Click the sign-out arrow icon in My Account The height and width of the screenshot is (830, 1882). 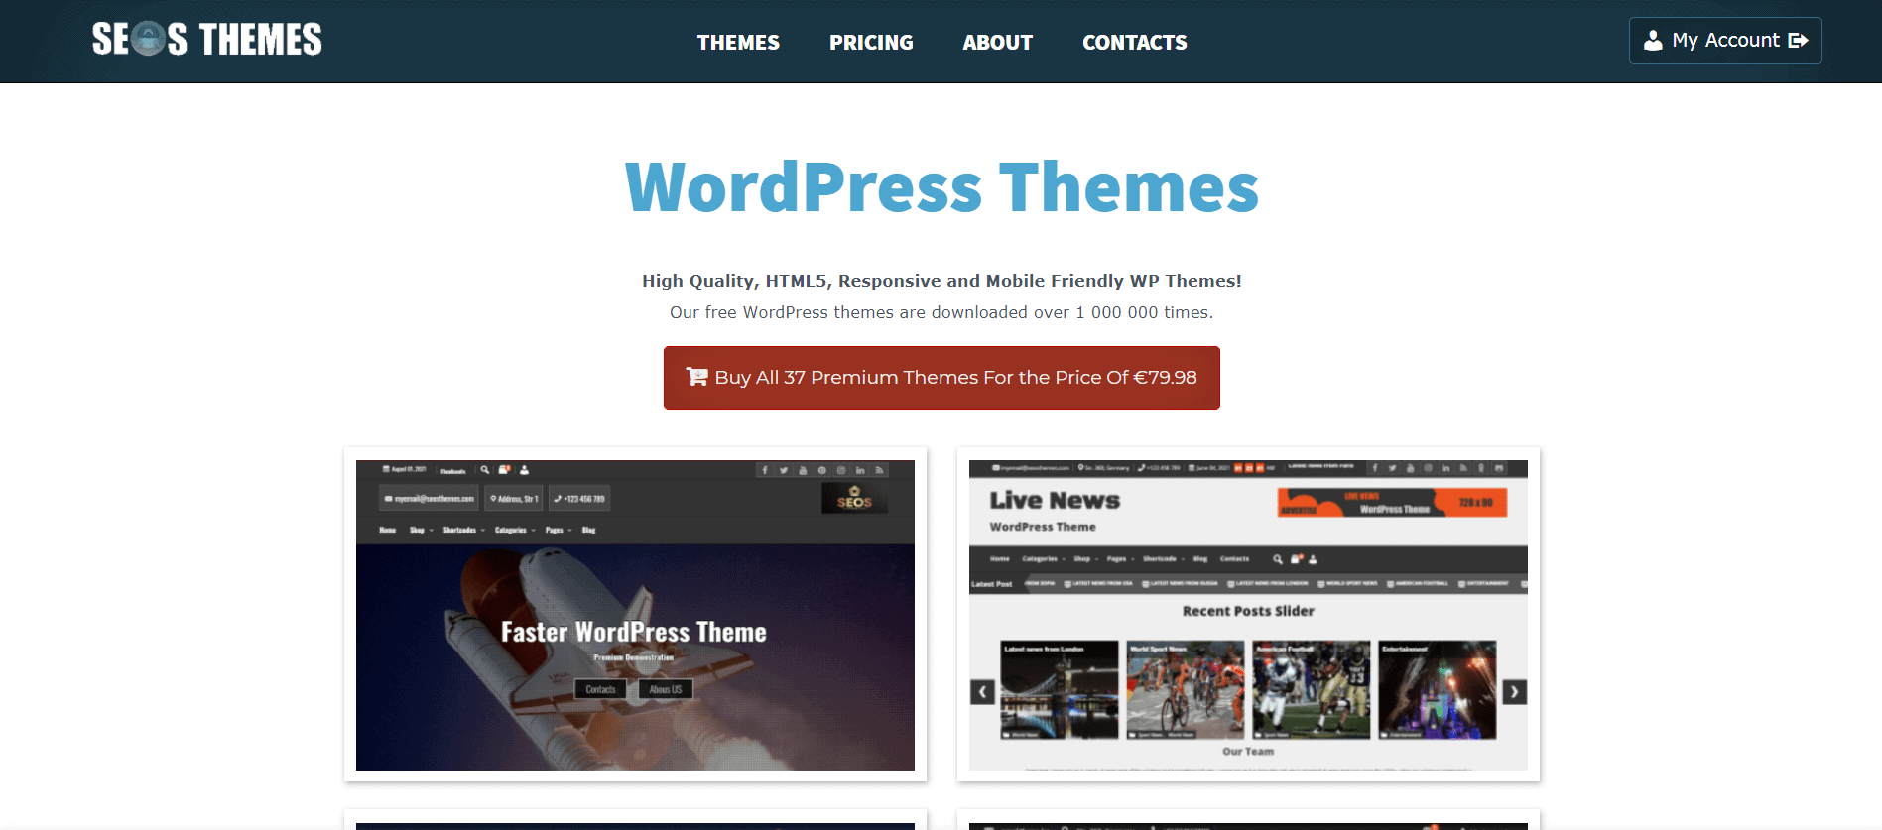pos(1798,41)
